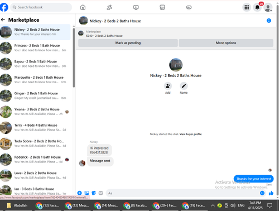
Task: Focus the Aa message input
Action: [182, 193]
